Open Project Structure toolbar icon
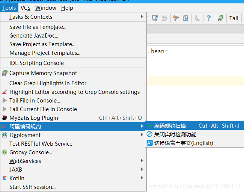Image resolution: width=244 pixels, height=193 pixels. [x=185, y=18]
